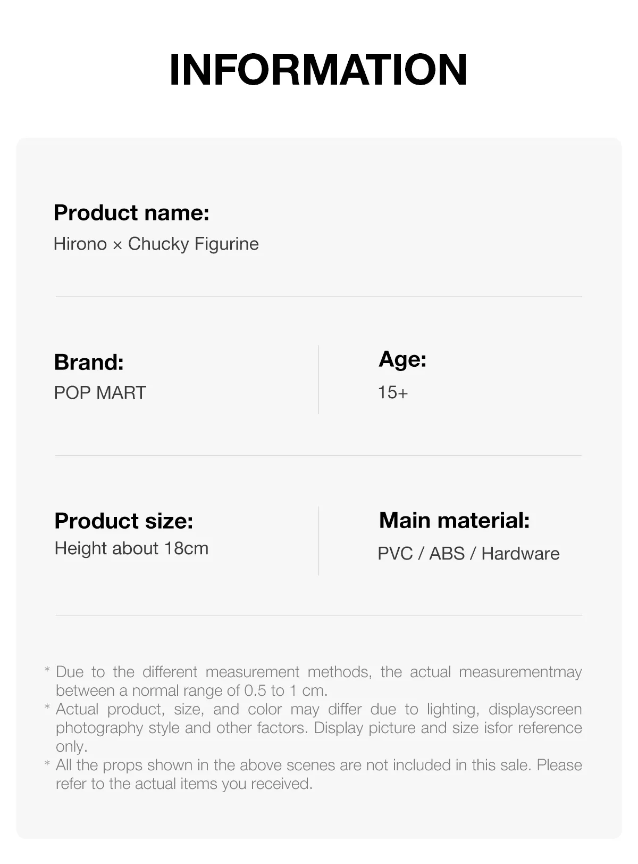The width and height of the screenshot is (638, 864).
Task: Click the lighting and color disclaimer note
Action: click(x=318, y=727)
